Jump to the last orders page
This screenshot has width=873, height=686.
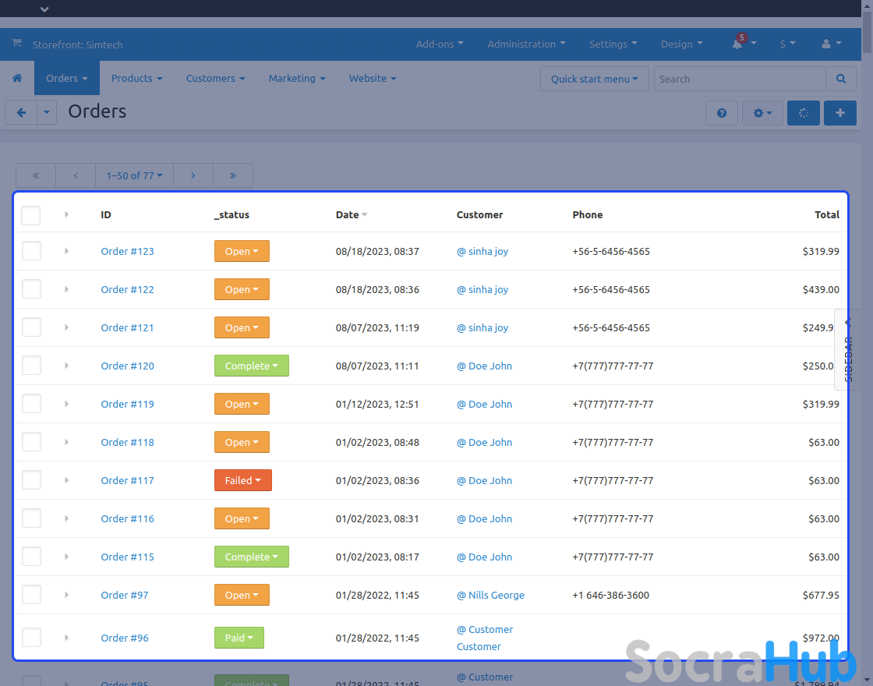click(x=233, y=175)
